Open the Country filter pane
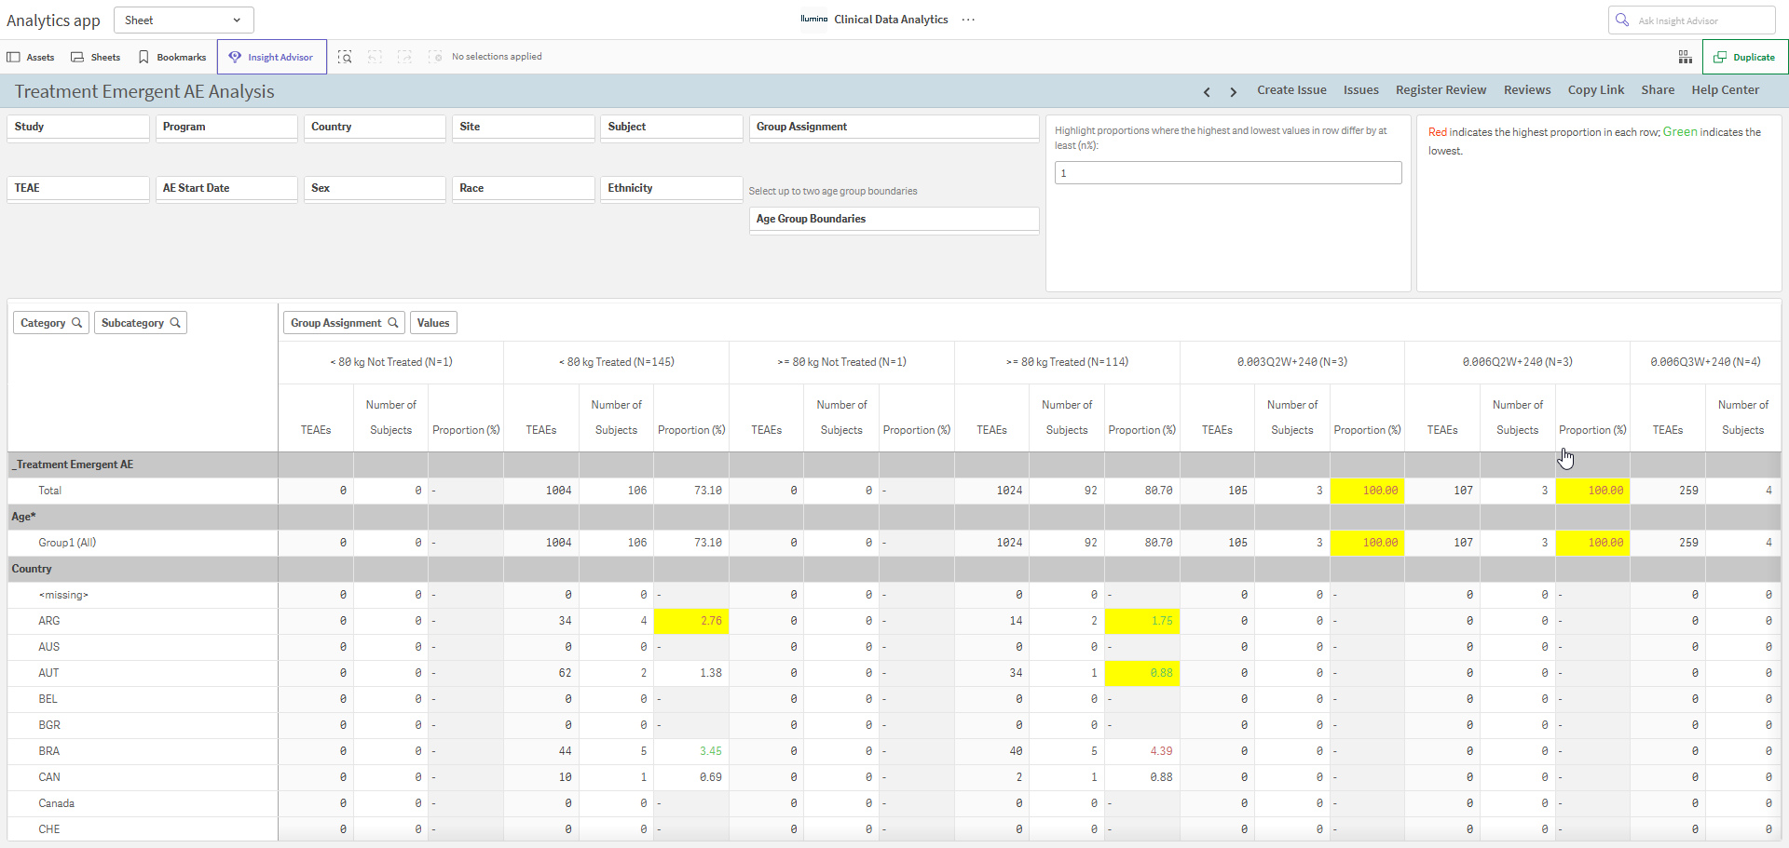1789x848 pixels. coord(375,128)
